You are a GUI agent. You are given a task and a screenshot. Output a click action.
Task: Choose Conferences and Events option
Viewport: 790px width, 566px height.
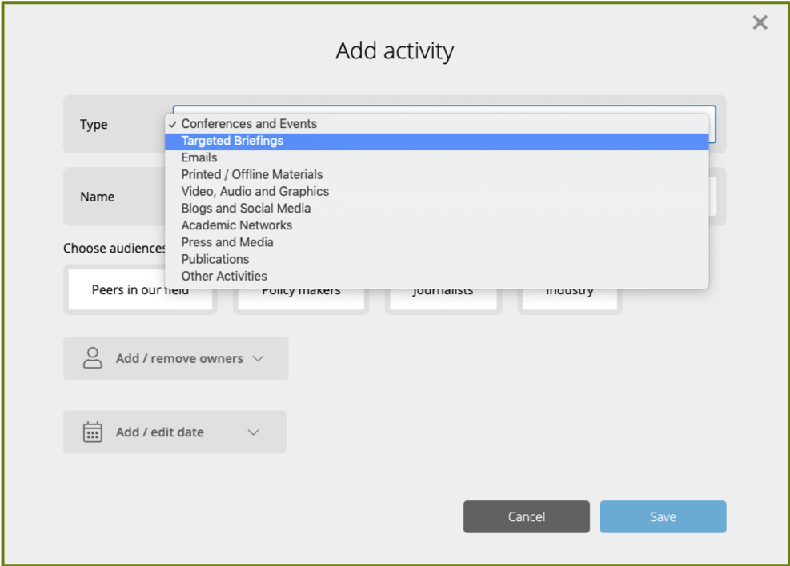(x=249, y=124)
